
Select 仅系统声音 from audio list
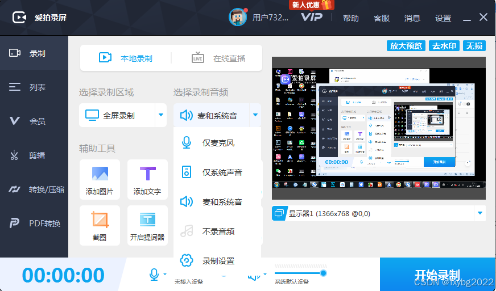coord(217,172)
